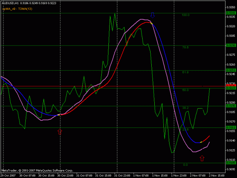Click the 30 Oct 23:00 time label
Viewport: 237px width, 178px height.
click(65, 175)
